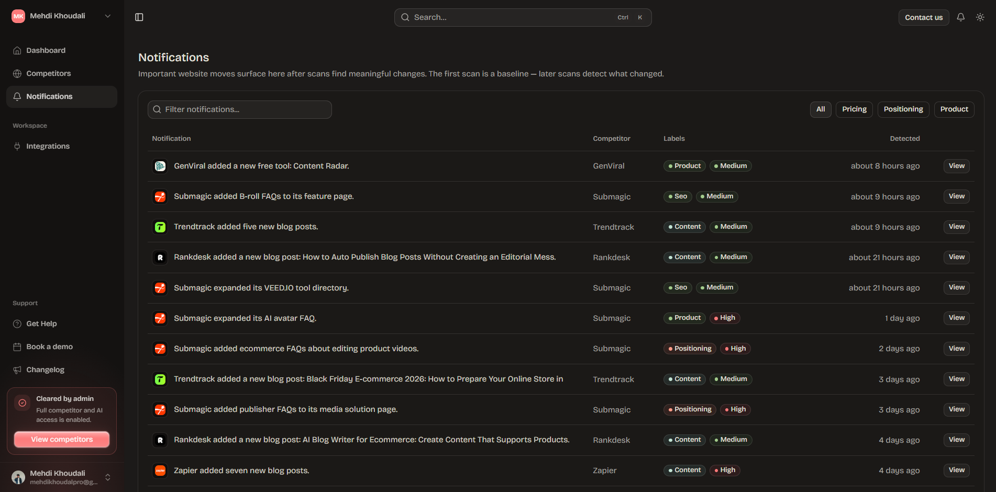The width and height of the screenshot is (996, 492).
Task: View Trendtrack five new blog posts notification
Action: click(956, 227)
